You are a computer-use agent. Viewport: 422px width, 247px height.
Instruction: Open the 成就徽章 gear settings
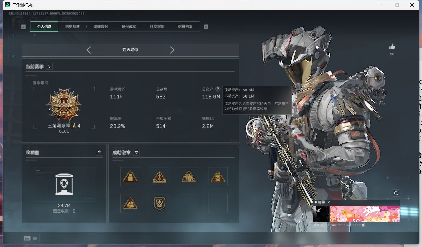point(136,152)
